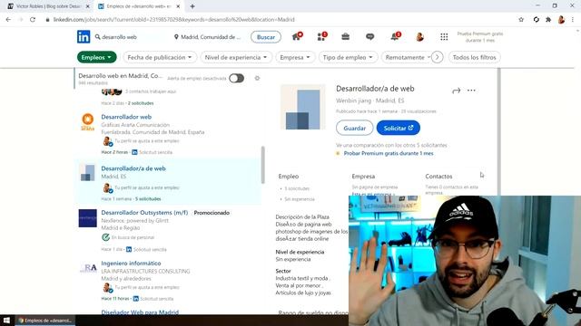Viewport: 581px width, 326px height.
Task: Click the job detail company image
Action: tap(302, 107)
